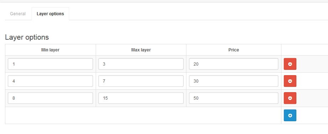Click the Max layer column header
The height and width of the screenshot is (134, 328).
point(141,50)
